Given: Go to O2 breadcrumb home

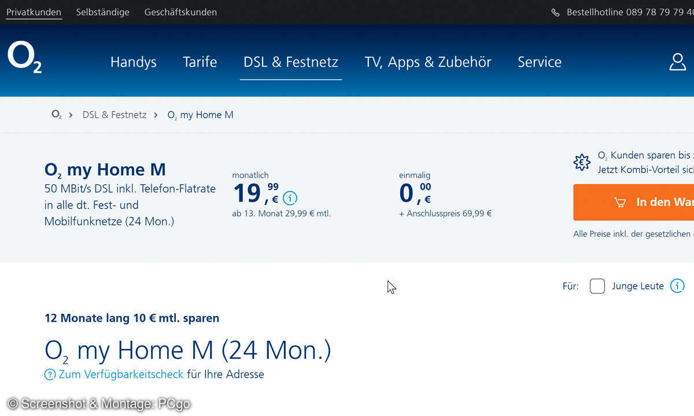Looking at the screenshot, I should coord(57,114).
